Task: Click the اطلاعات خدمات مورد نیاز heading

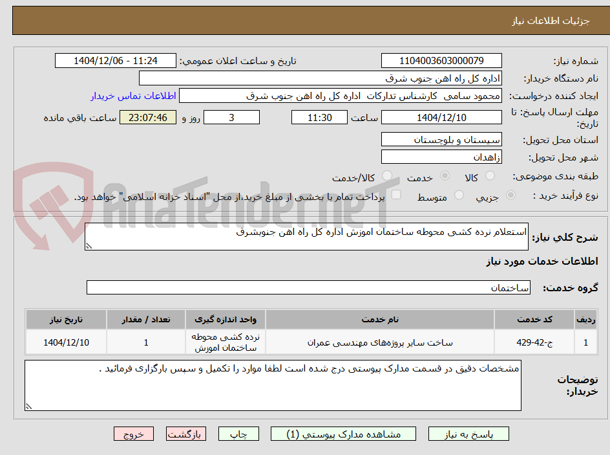Action: click(542, 261)
